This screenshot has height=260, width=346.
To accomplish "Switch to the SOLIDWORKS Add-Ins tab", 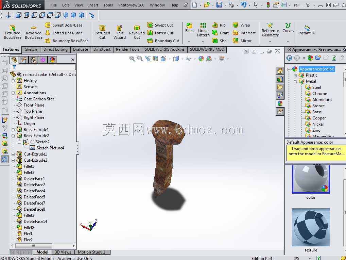I will point(165,49).
